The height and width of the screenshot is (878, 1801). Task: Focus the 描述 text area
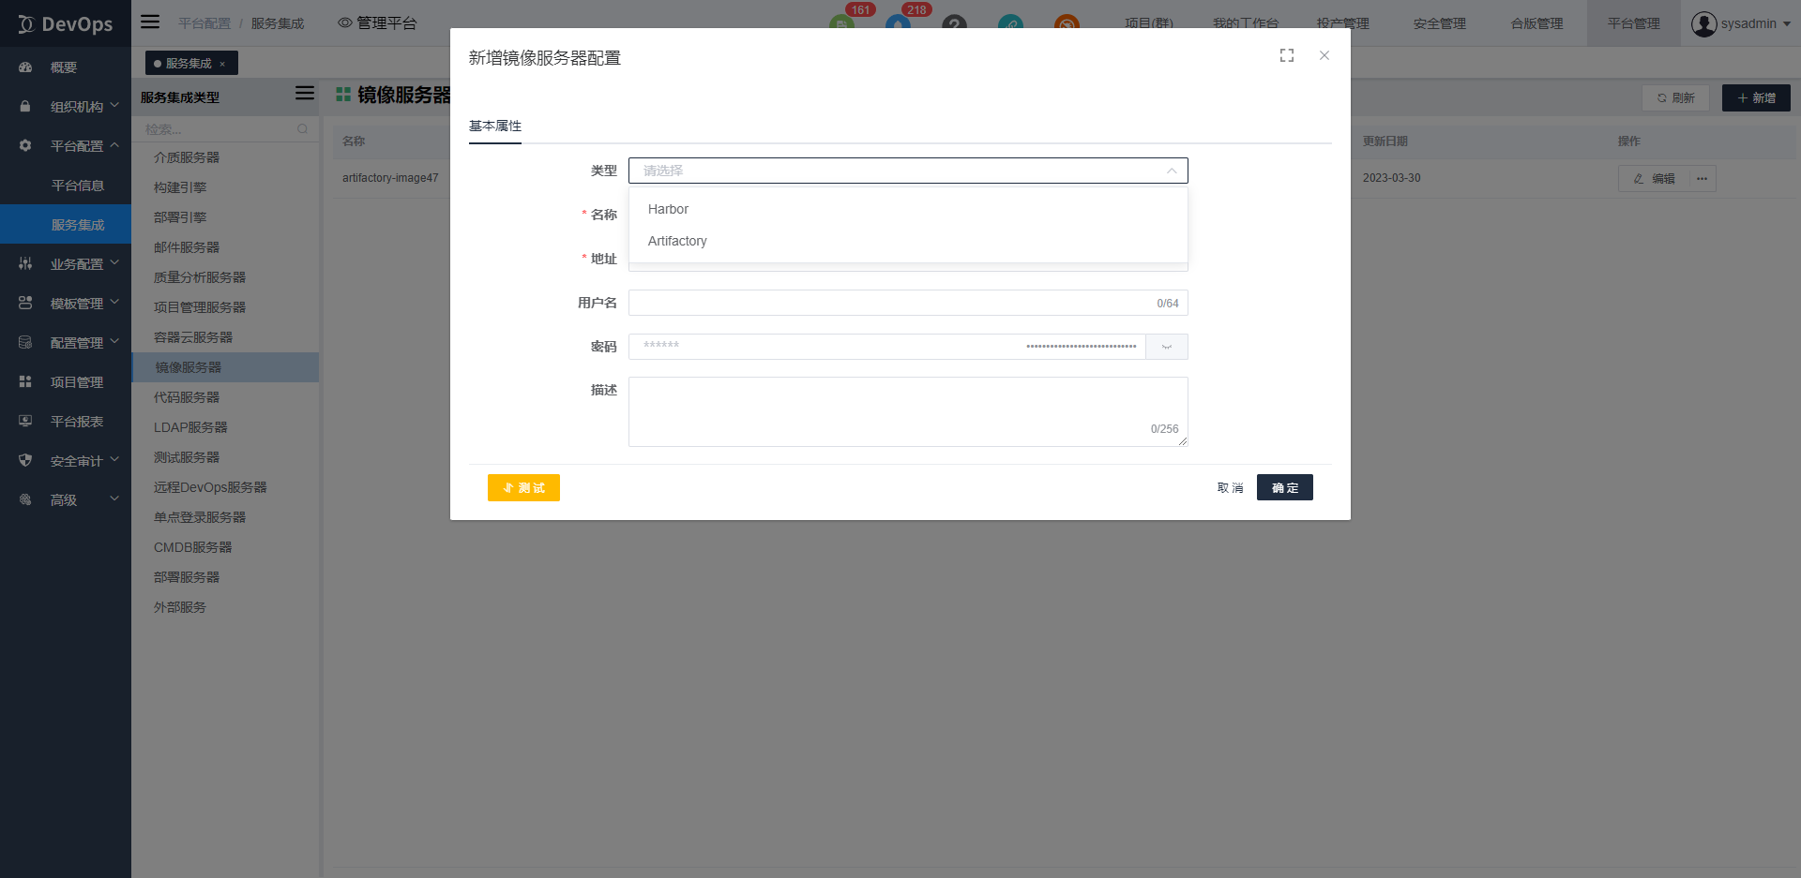(908, 411)
